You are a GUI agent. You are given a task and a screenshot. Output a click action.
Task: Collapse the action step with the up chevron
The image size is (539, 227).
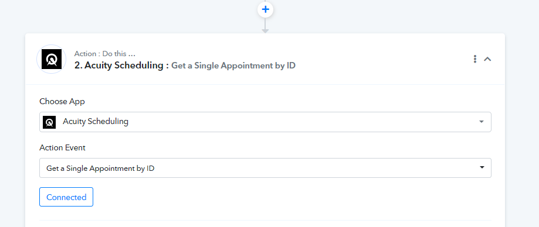coord(487,59)
